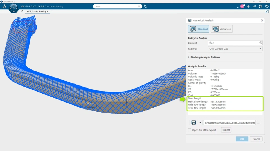Click the Element field showing Ply.1

click(x=235, y=43)
